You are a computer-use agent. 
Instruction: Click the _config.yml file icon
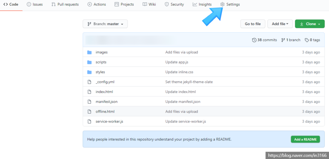coord(89,82)
